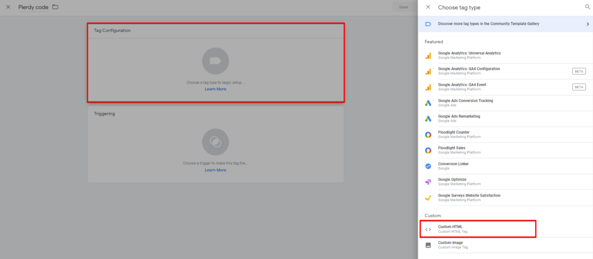Click the Google Optimize purple icon
Image resolution: width=593 pixels, height=259 pixels.
pyautogui.click(x=428, y=182)
